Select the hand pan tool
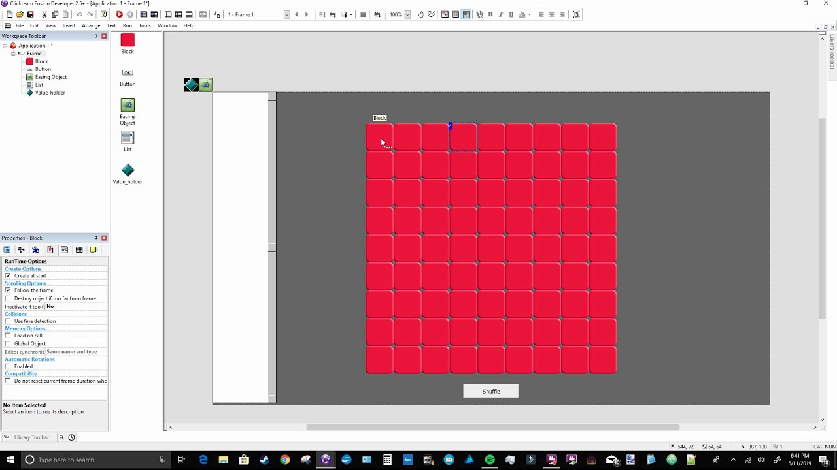This screenshot has width=837, height=470. [420, 14]
